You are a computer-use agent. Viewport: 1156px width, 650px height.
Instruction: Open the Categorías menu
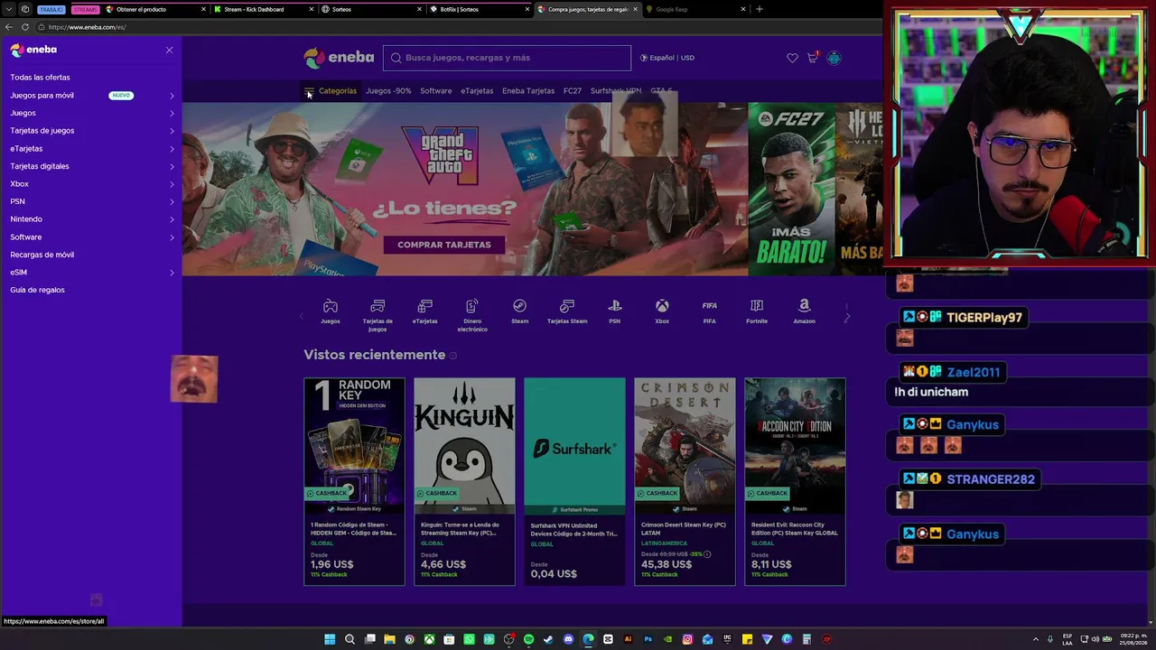331,91
